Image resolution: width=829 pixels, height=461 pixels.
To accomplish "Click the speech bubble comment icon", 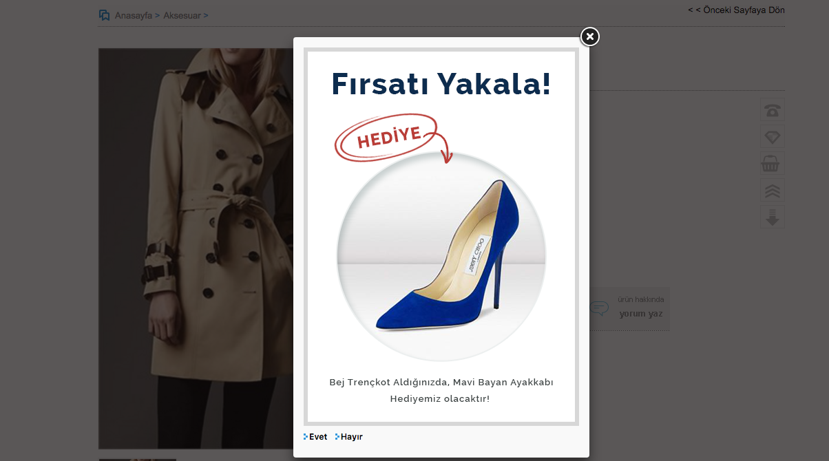I will pyautogui.click(x=600, y=308).
